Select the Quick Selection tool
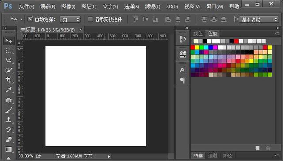283x161 pixels. pos(8,70)
